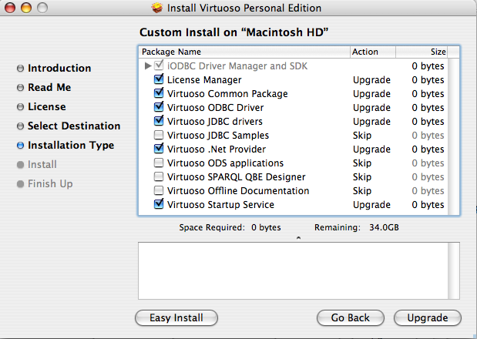Click the Install step bullet
The width and height of the screenshot is (477, 339).
[20, 165]
